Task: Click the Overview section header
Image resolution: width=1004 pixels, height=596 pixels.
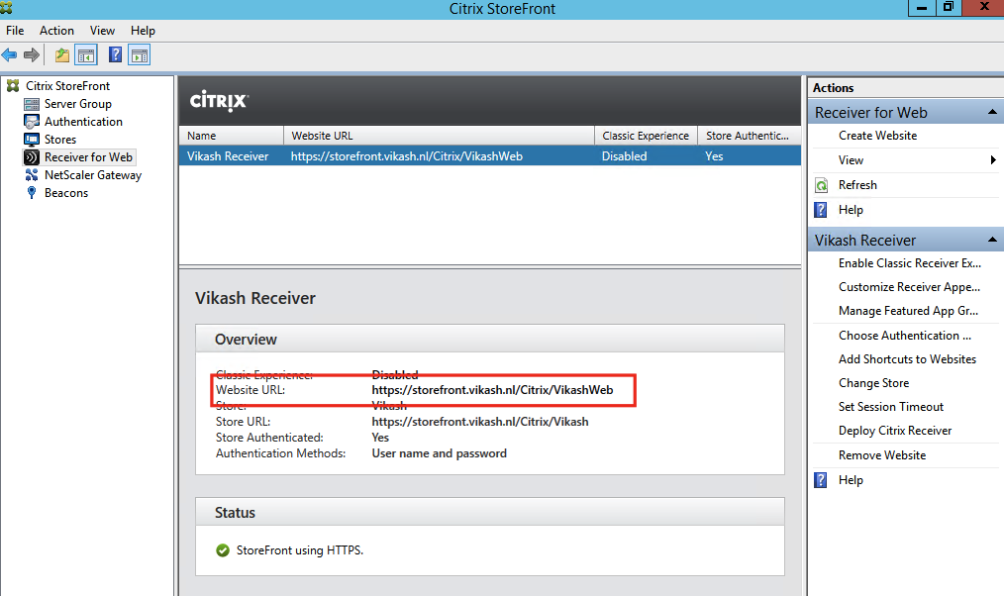Action: click(x=490, y=339)
